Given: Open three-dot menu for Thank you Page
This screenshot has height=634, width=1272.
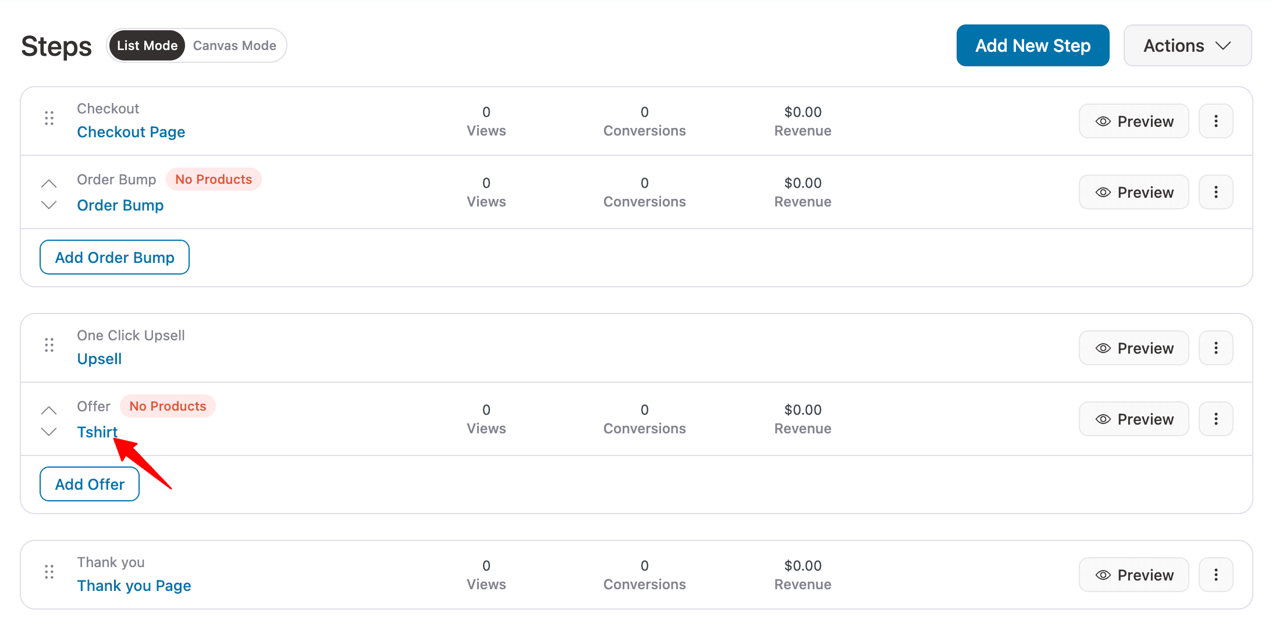Looking at the screenshot, I should pyautogui.click(x=1216, y=575).
